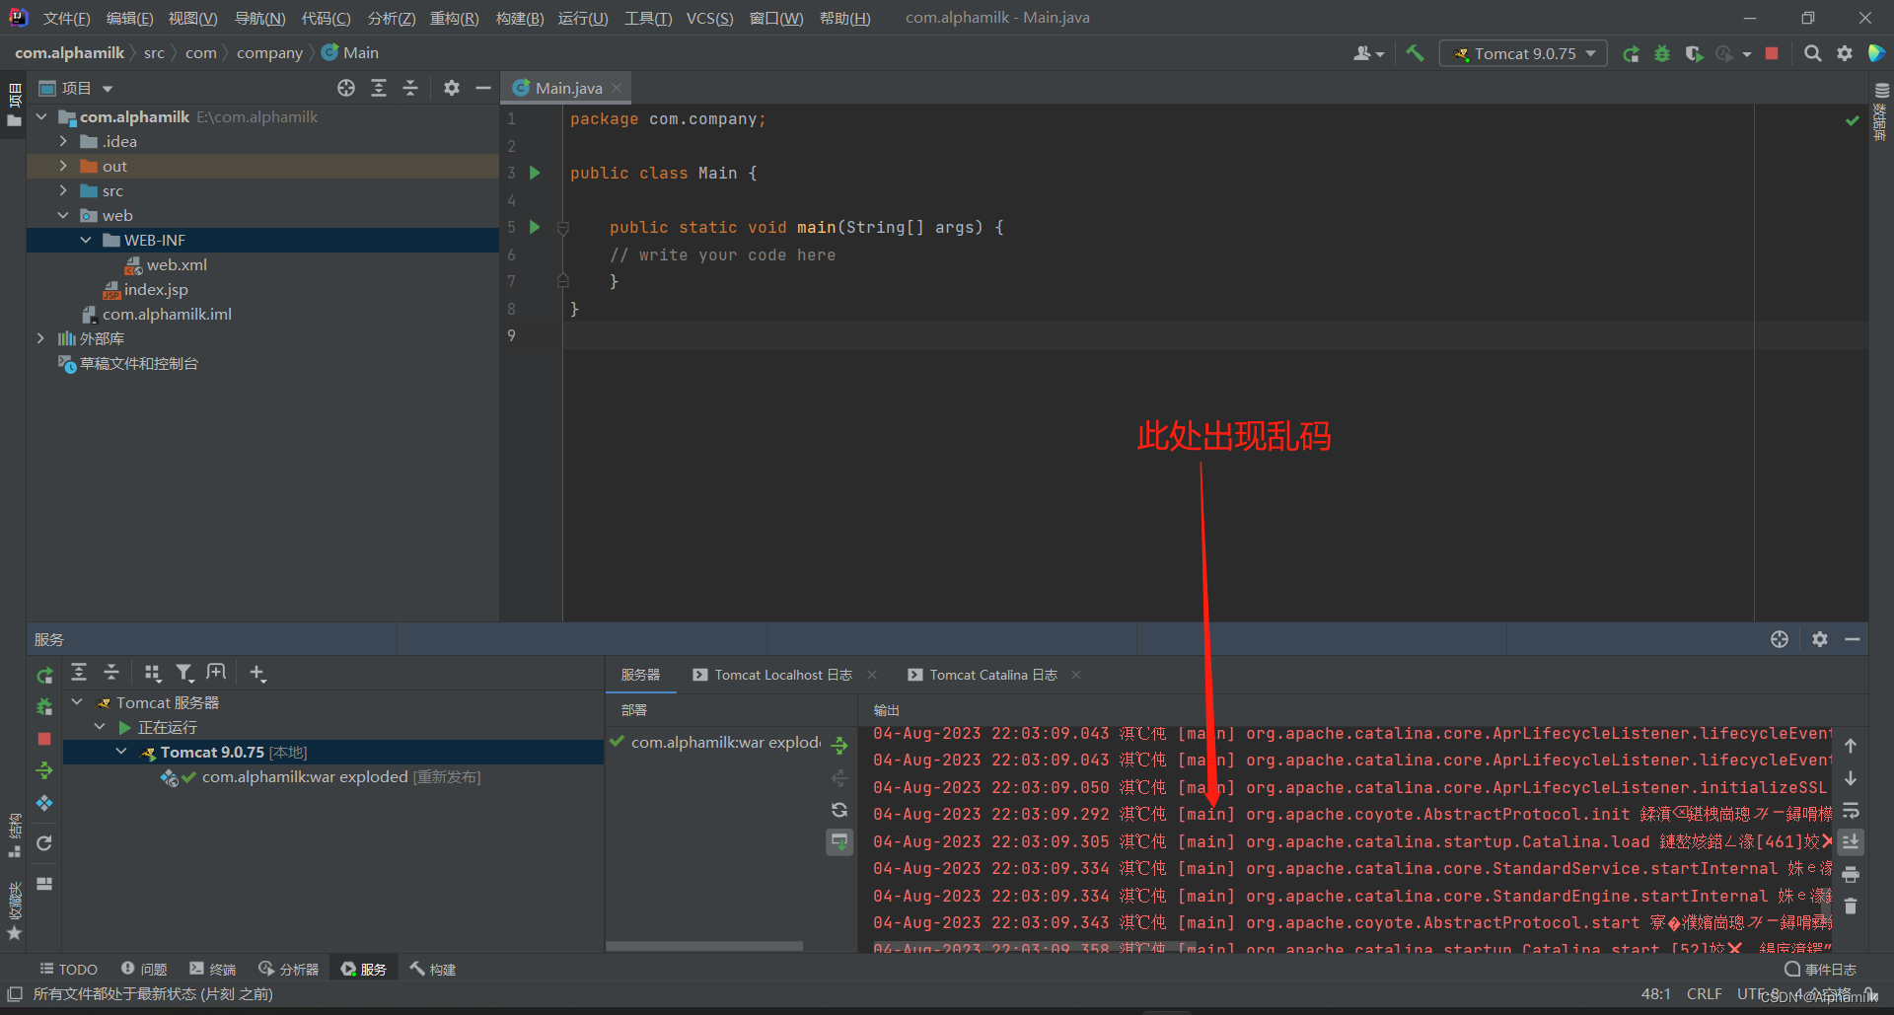Expand the src folder in project tree
The height and width of the screenshot is (1015, 1894).
click(x=63, y=190)
